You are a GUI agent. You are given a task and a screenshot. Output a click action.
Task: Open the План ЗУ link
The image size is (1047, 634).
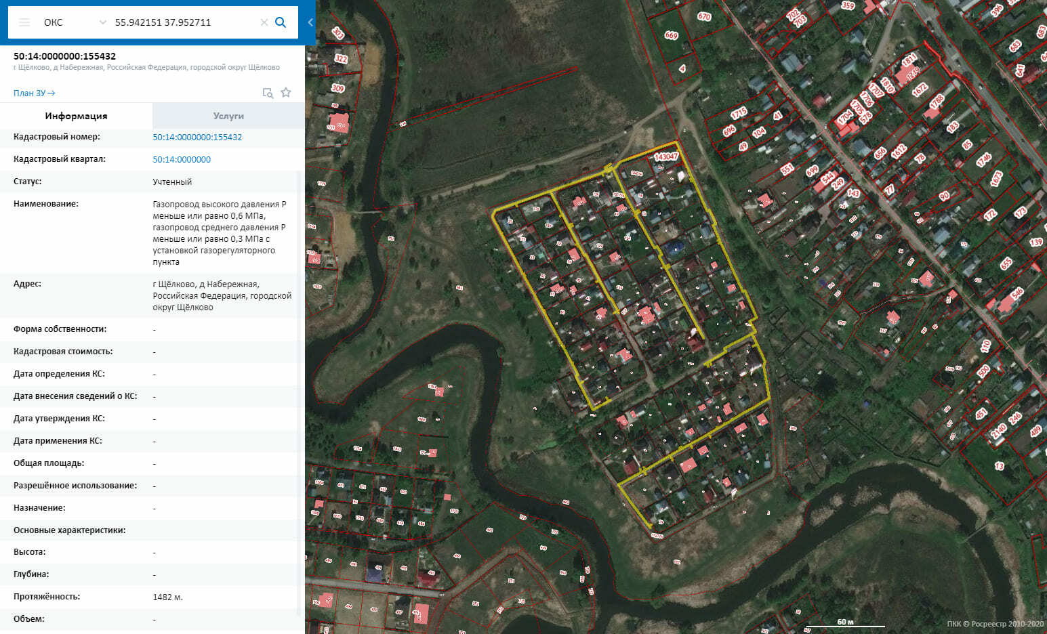[34, 93]
